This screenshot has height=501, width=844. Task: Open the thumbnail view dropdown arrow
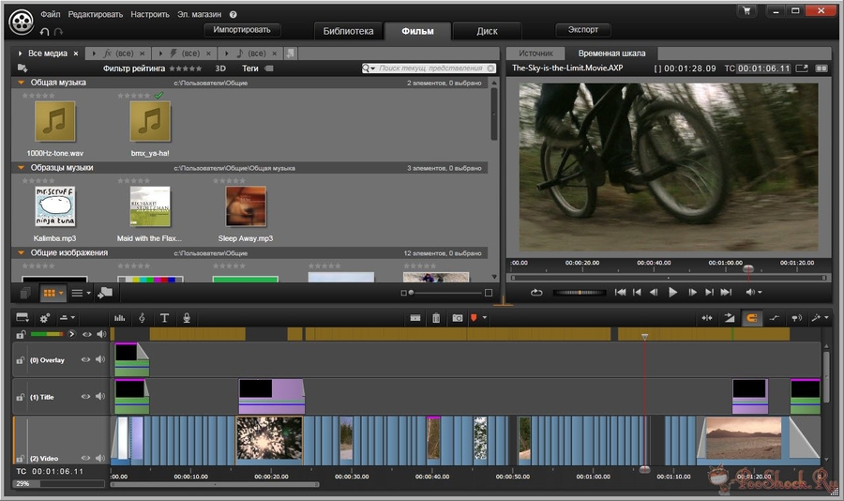click(x=62, y=293)
